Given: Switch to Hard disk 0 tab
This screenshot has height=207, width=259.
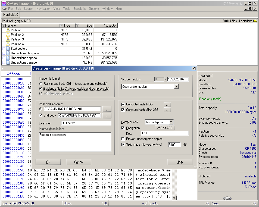Looking at the screenshot, I should (11, 15).
